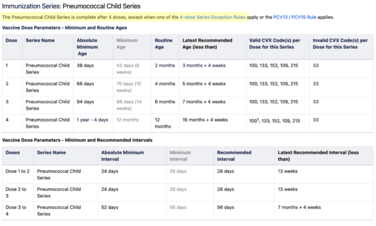Open the 4-dose Series Exception Rules link

(x=213, y=17)
